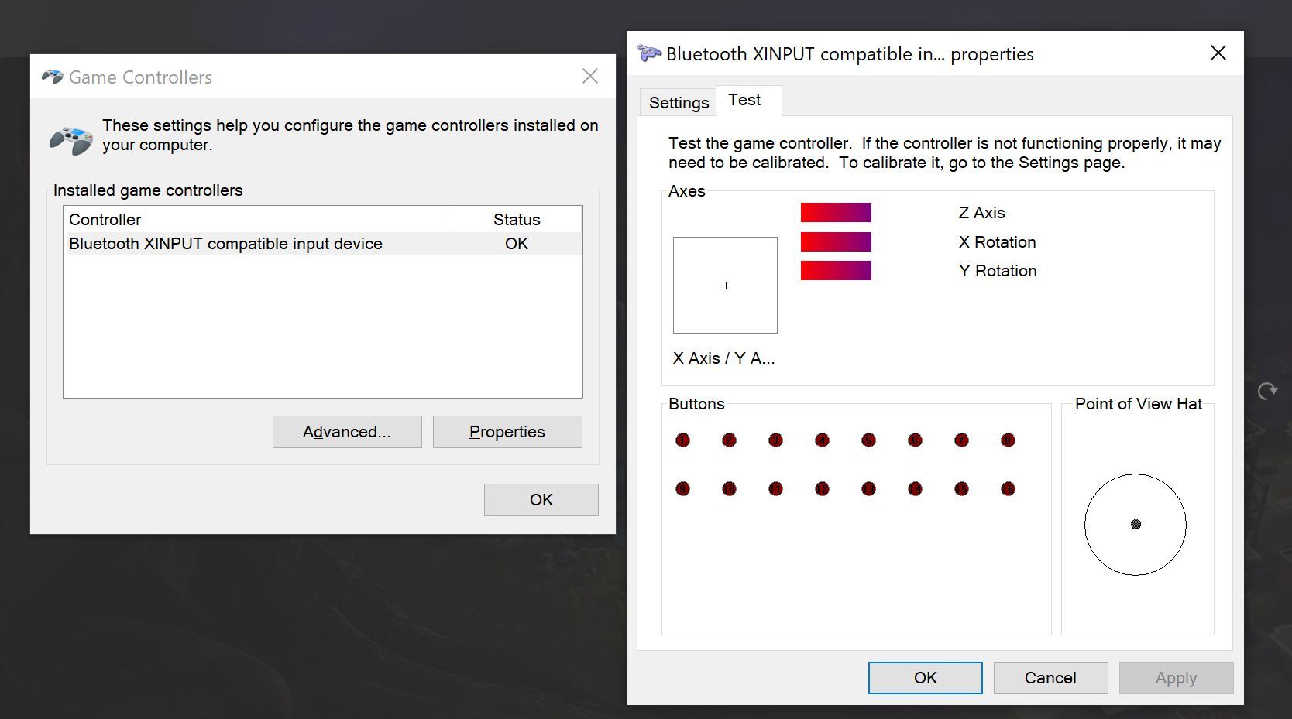Click the Z Axis indicator bar
The width and height of the screenshot is (1292, 719).
click(x=836, y=213)
